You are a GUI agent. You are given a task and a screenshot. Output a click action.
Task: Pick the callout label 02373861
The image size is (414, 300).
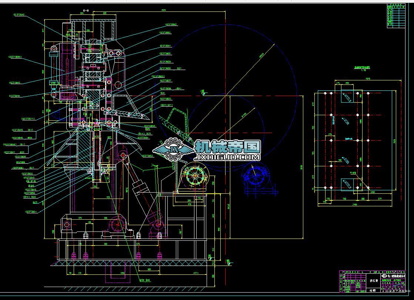pos(165,46)
